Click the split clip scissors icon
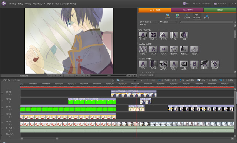The width and height of the screenshot is (237, 143). click(x=129, y=76)
